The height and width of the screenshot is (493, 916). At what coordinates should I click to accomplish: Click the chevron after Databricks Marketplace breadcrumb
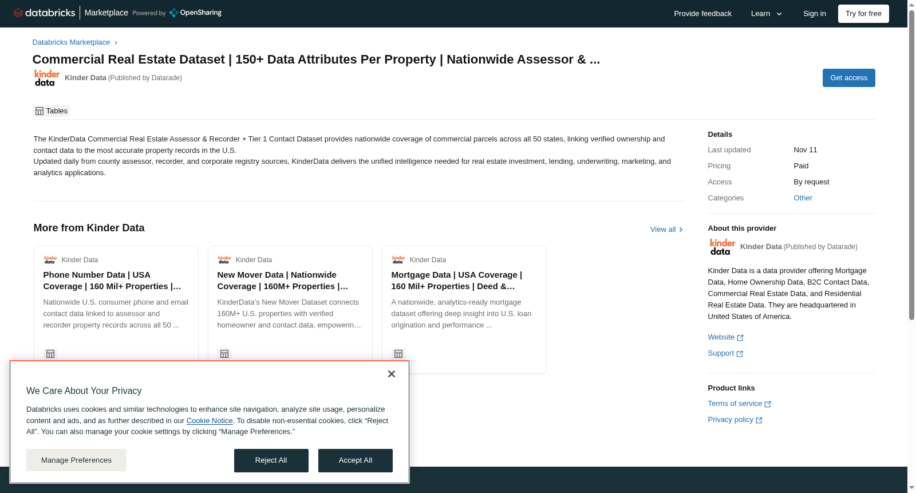tap(116, 42)
